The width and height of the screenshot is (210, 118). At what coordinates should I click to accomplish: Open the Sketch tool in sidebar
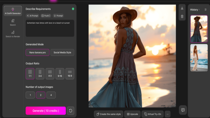point(13,23)
